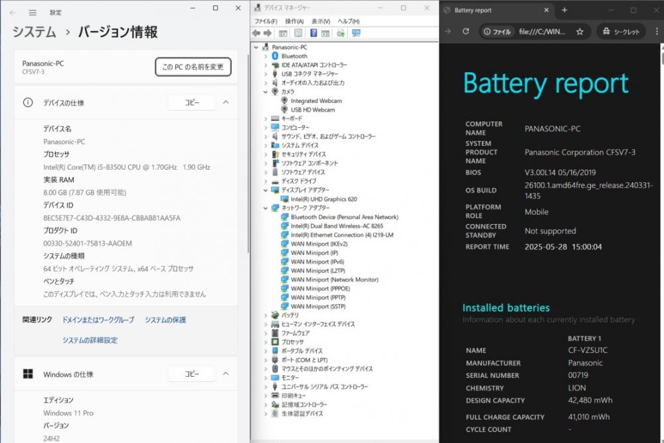Open the ドメインまたはワークグループ link

pos(98,320)
